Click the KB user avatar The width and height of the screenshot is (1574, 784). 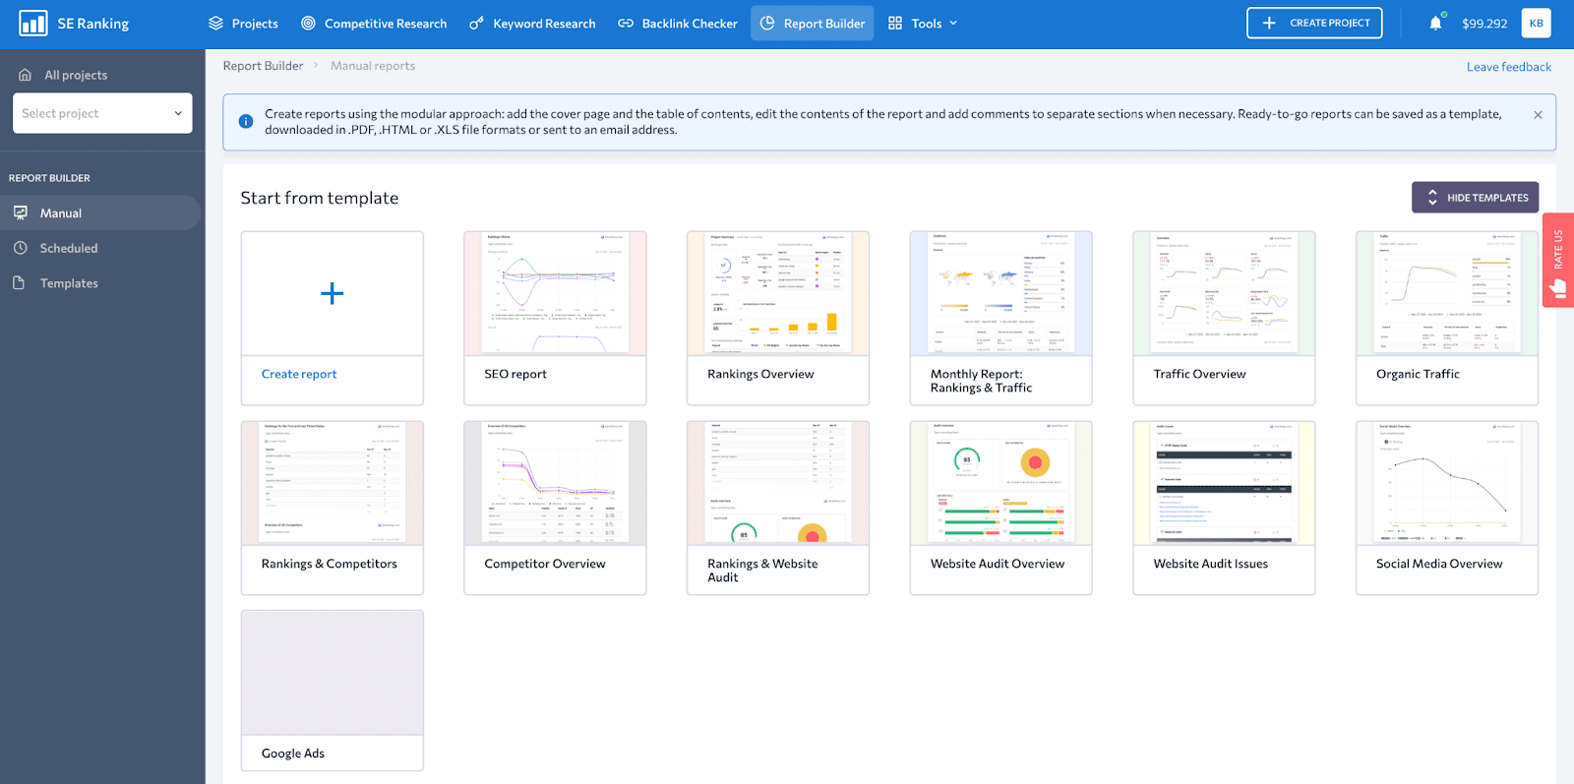[1536, 23]
